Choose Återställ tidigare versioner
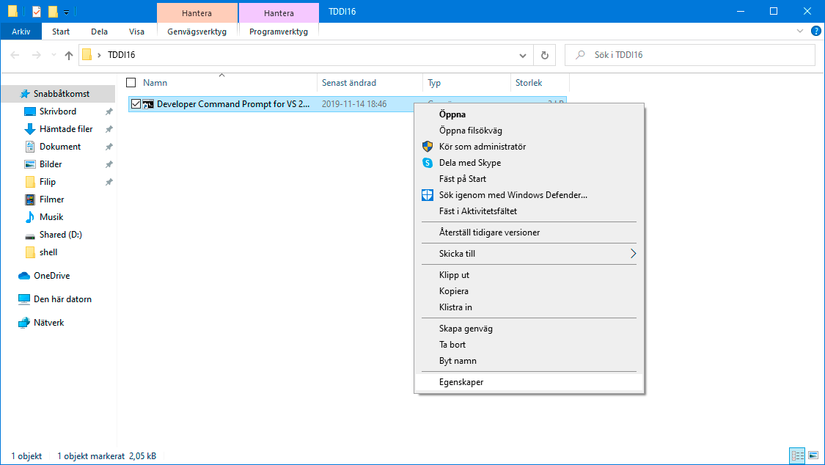This screenshot has width=825, height=465. 529,232
